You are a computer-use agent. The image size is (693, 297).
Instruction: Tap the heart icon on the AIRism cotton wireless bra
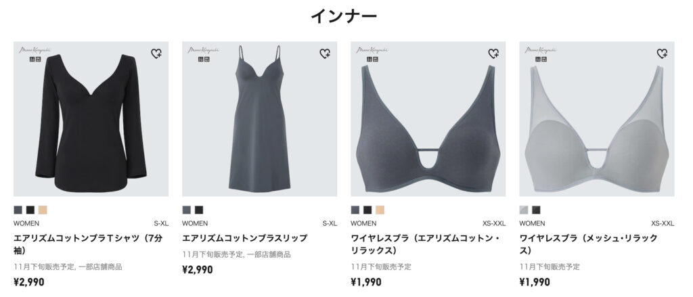(x=493, y=54)
